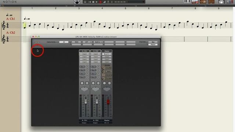Click the Bus A send knob on A: Ch1
This screenshot has height=132, width=235.
coord(87,67)
